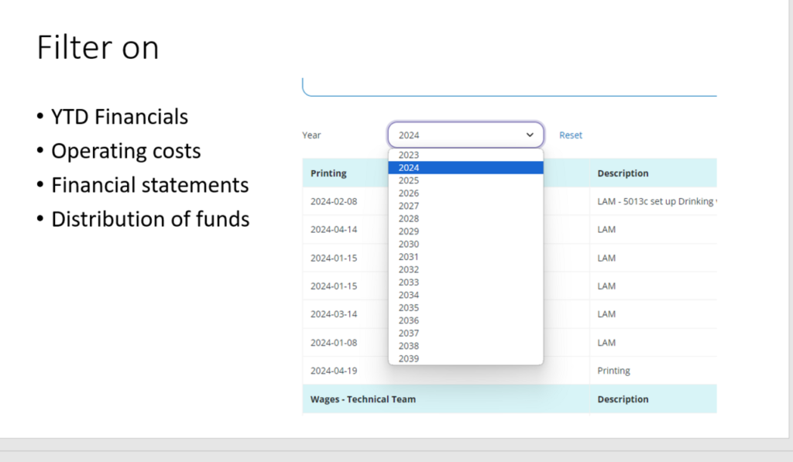Click the Year dropdown chevron arrow

pyautogui.click(x=530, y=135)
